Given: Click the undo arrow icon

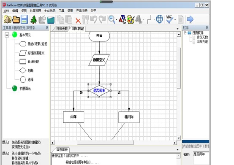Looking at the screenshot, I should tap(94, 19).
